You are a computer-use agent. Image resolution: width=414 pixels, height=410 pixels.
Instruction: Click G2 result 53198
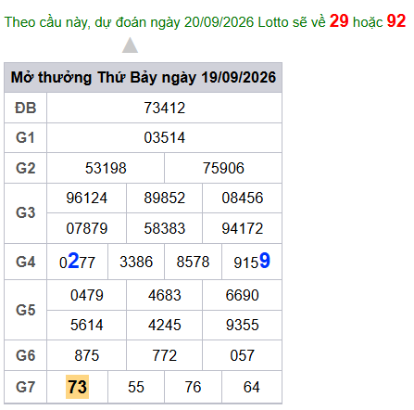point(106,168)
